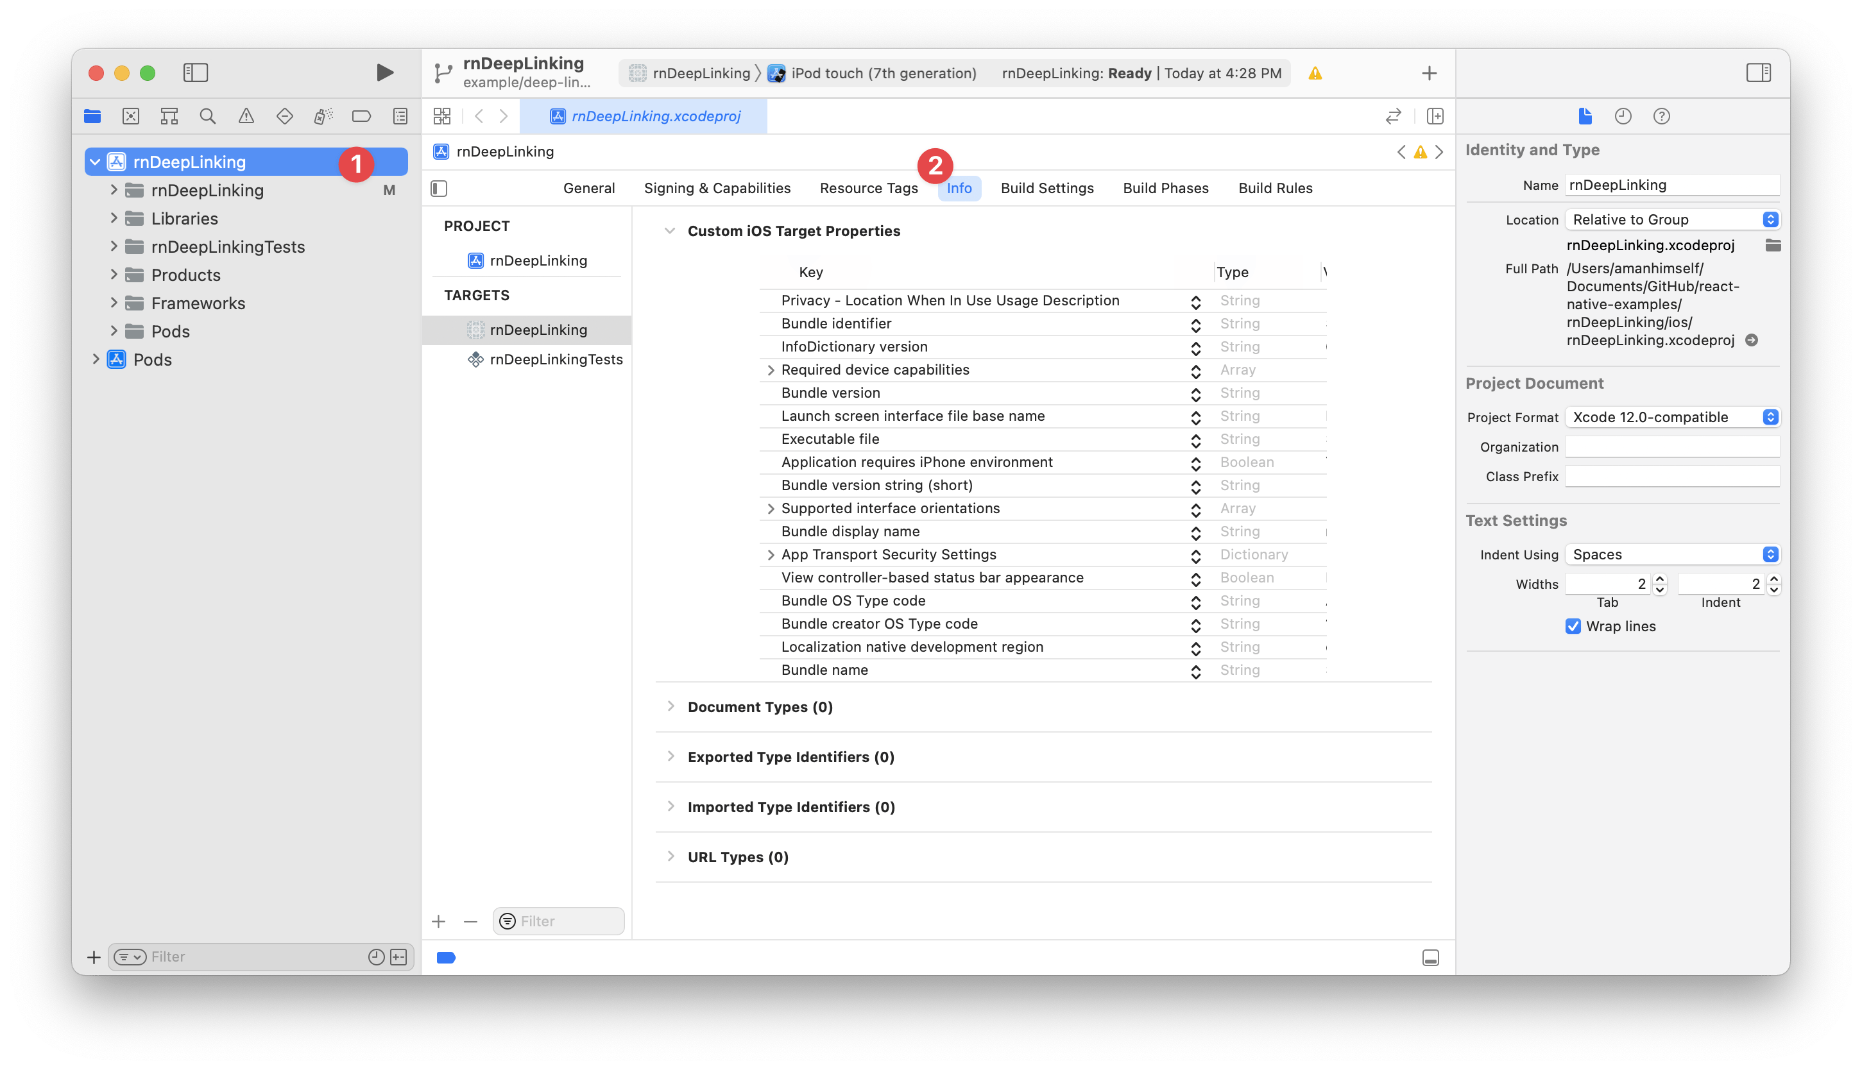Click the swap editor options icon
This screenshot has height=1070, width=1862.
(x=1393, y=115)
